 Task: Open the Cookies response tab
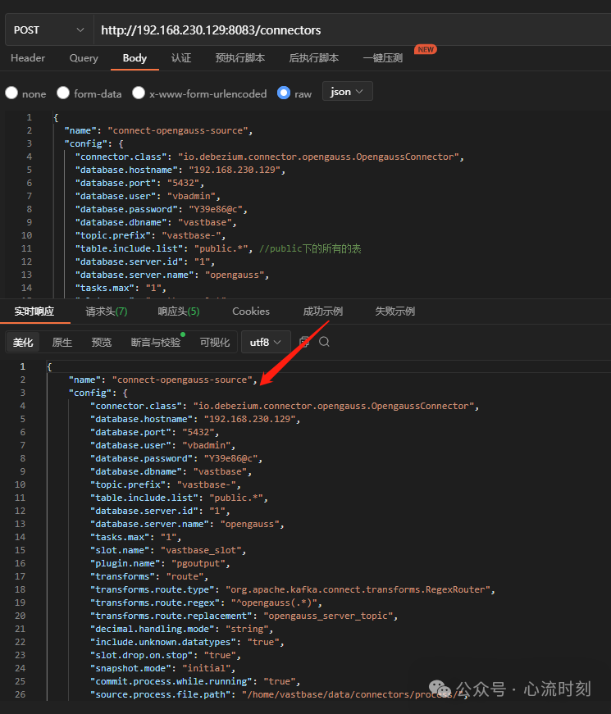click(251, 312)
